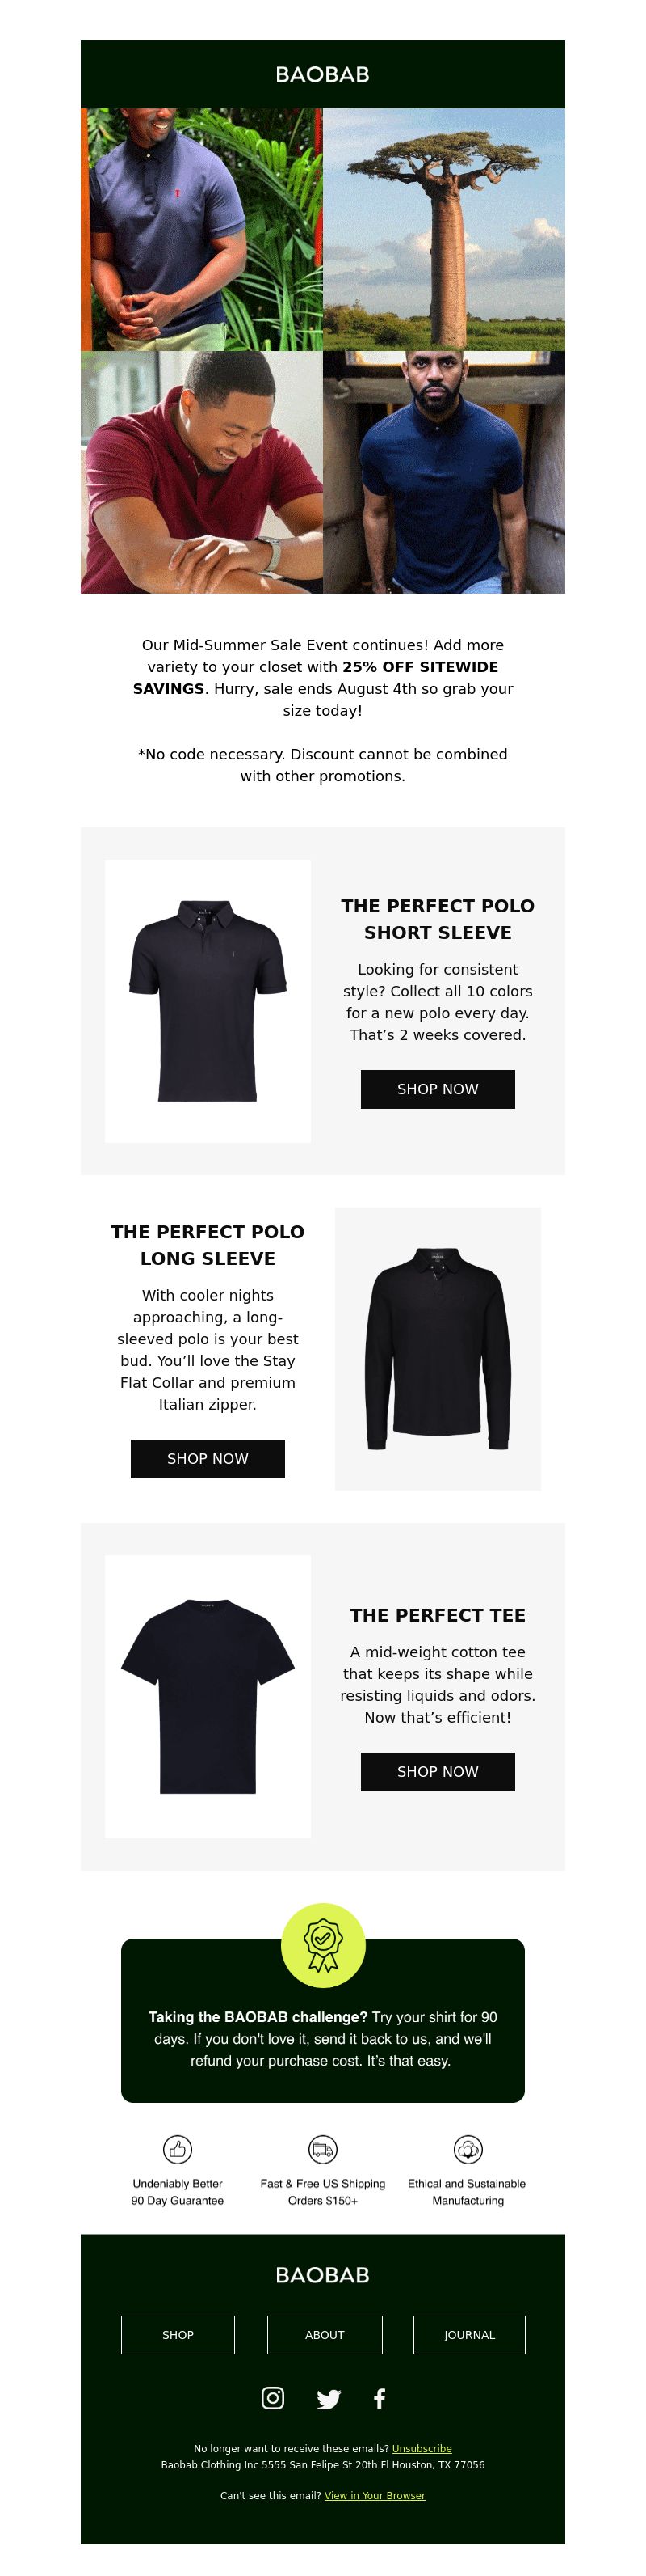This screenshot has width=646, height=2576.
Task: Shop now for the long sleeve polo
Action: (x=208, y=1459)
